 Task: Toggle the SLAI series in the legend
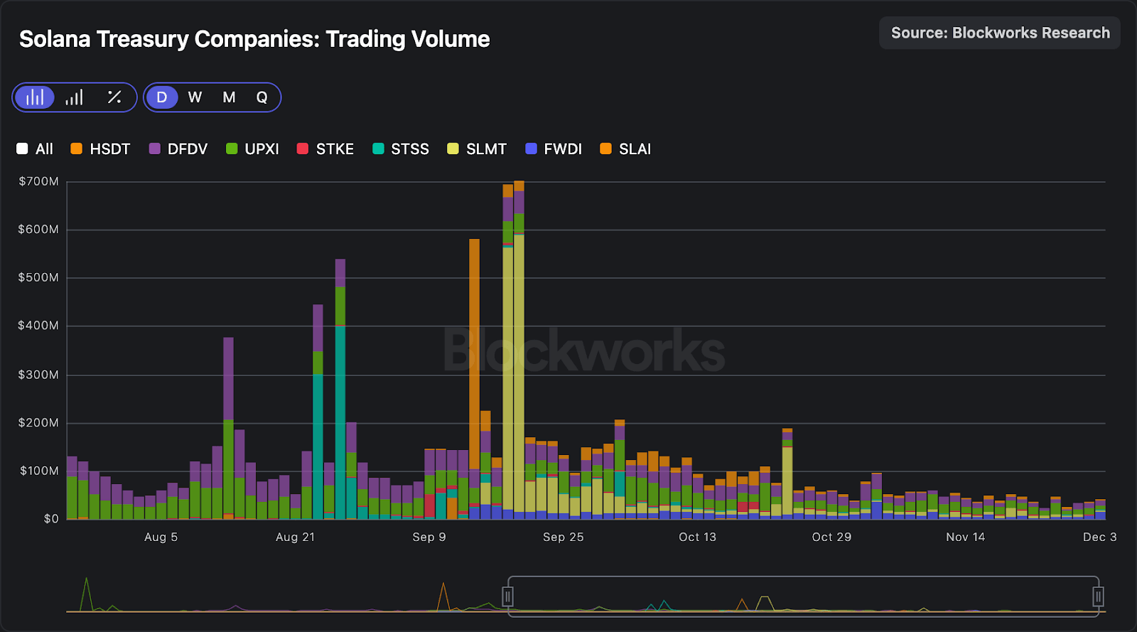625,149
